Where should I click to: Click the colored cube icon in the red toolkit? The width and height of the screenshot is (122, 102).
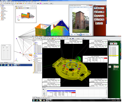(x=103, y=12)
